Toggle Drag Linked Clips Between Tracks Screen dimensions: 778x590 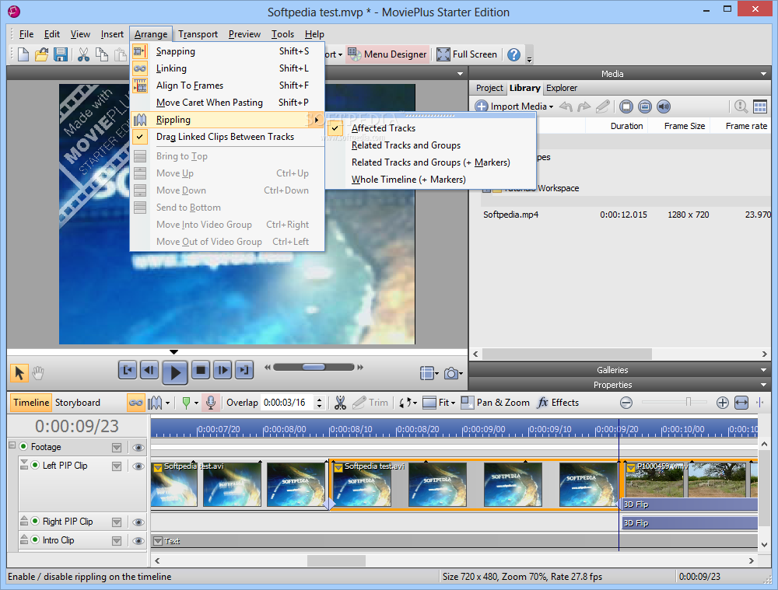point(227,137)
